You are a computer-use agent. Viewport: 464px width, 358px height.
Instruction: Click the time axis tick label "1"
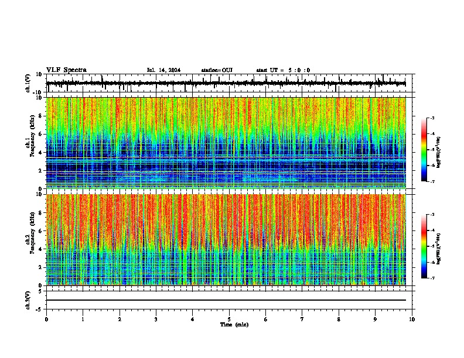pyautogui.click(x=83, y=319)
